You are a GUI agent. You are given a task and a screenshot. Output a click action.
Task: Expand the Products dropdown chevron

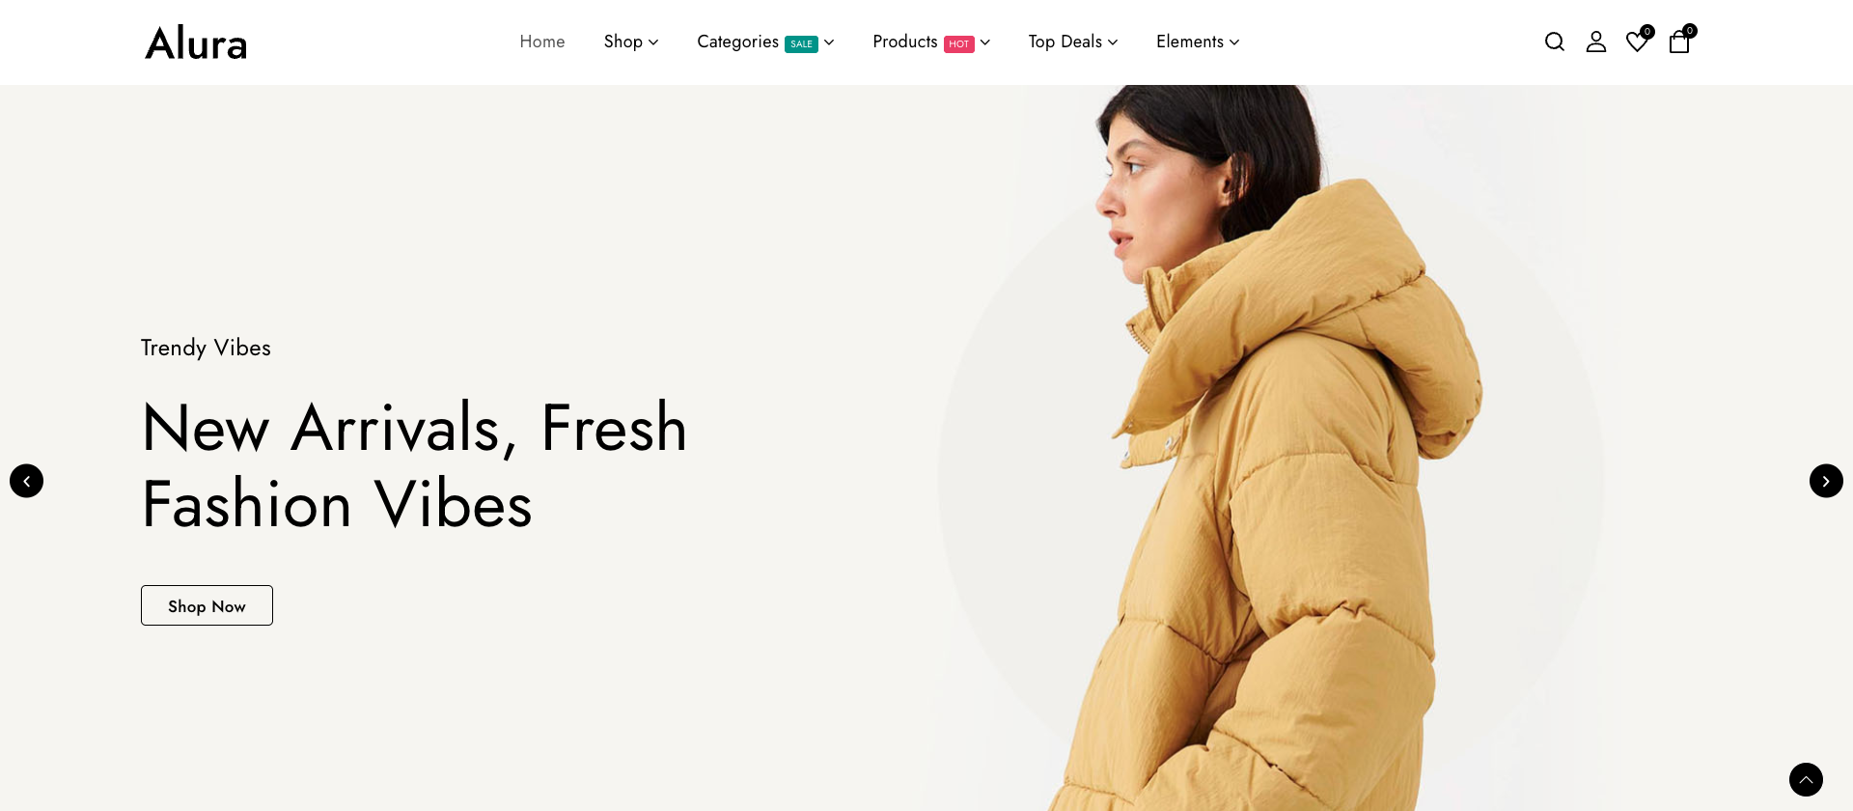[x=985, y=42]
